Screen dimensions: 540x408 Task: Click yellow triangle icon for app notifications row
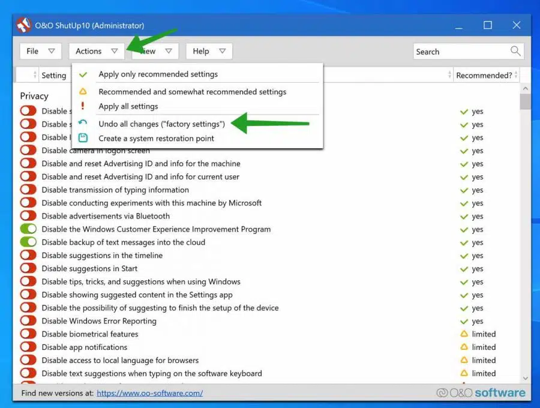(464, 347)
